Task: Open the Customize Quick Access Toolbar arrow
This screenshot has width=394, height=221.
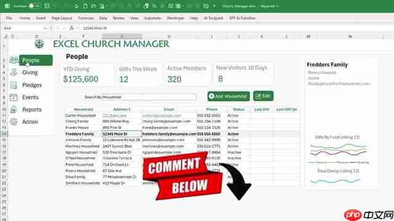Action: (x=214, y=6)
